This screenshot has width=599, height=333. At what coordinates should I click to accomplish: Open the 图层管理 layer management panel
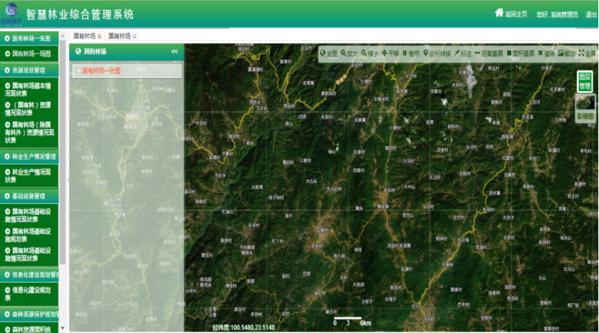click(x=585, y=81)
